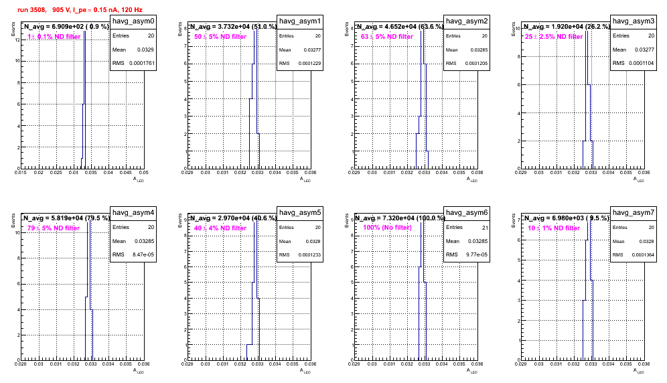
Task: Click RMS 0.0001205 in havg_asym2 box
Action: 467,64
